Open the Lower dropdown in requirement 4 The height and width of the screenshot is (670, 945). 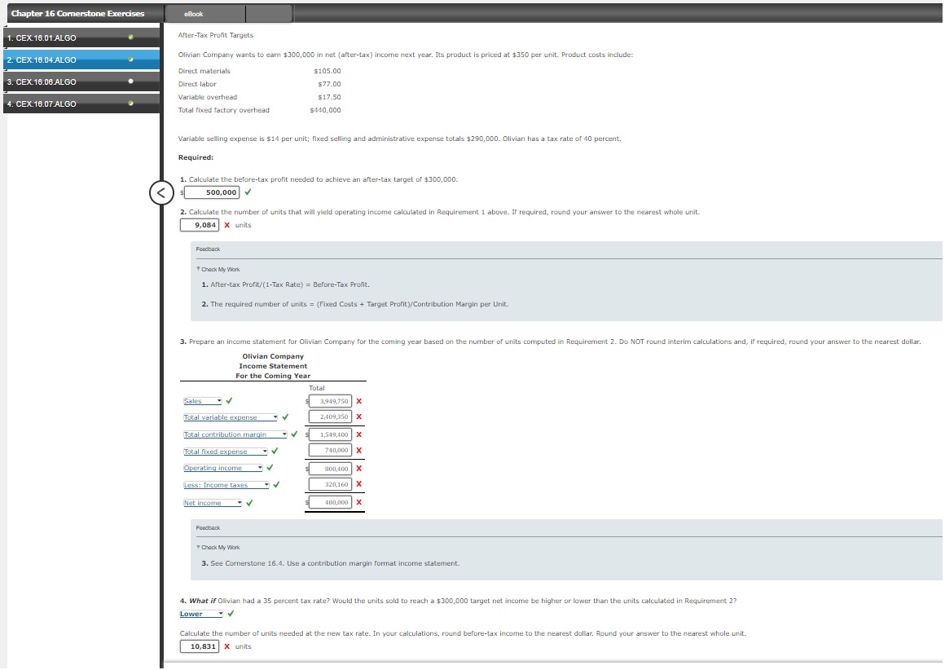201,614
